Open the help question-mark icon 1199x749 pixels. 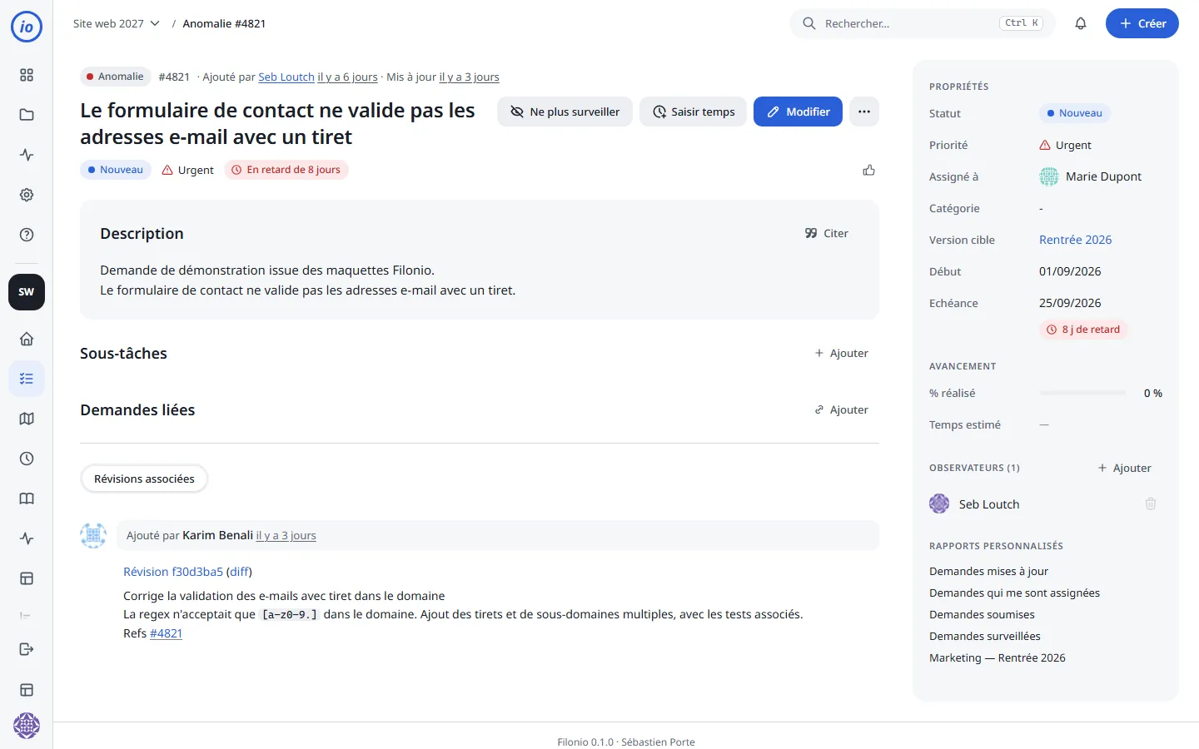click(x=27, y=235)
